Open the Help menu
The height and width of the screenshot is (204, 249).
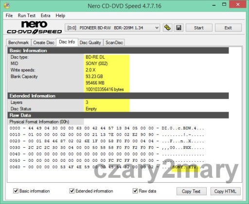tap(60, 16)
